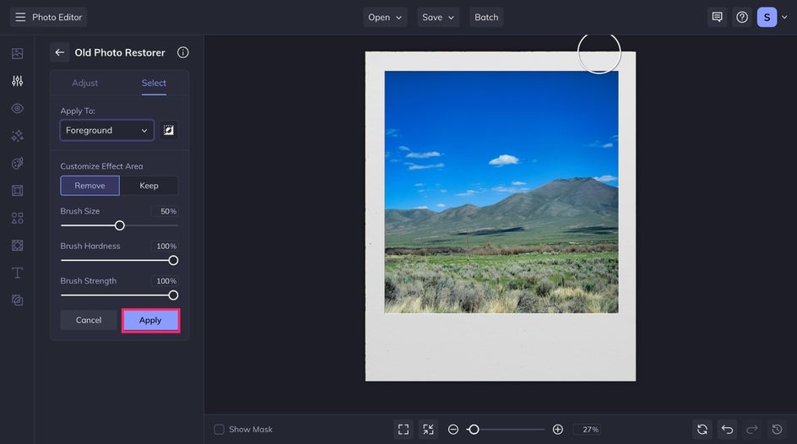Open the Save dropdown menu
The height and width of the screenshot is (444, 797).
coord(438,17)
